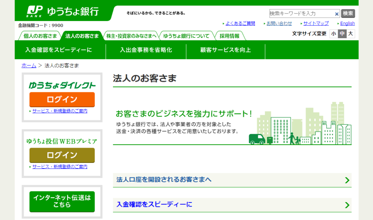Click the arrow icon beside よくあるご質問

224,23
